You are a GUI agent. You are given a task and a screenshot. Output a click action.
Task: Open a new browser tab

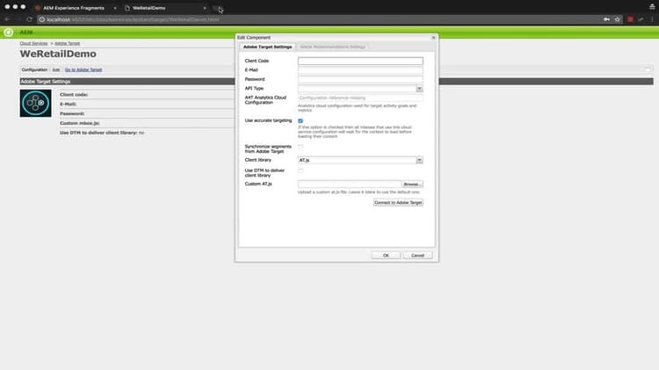[216, 8]
